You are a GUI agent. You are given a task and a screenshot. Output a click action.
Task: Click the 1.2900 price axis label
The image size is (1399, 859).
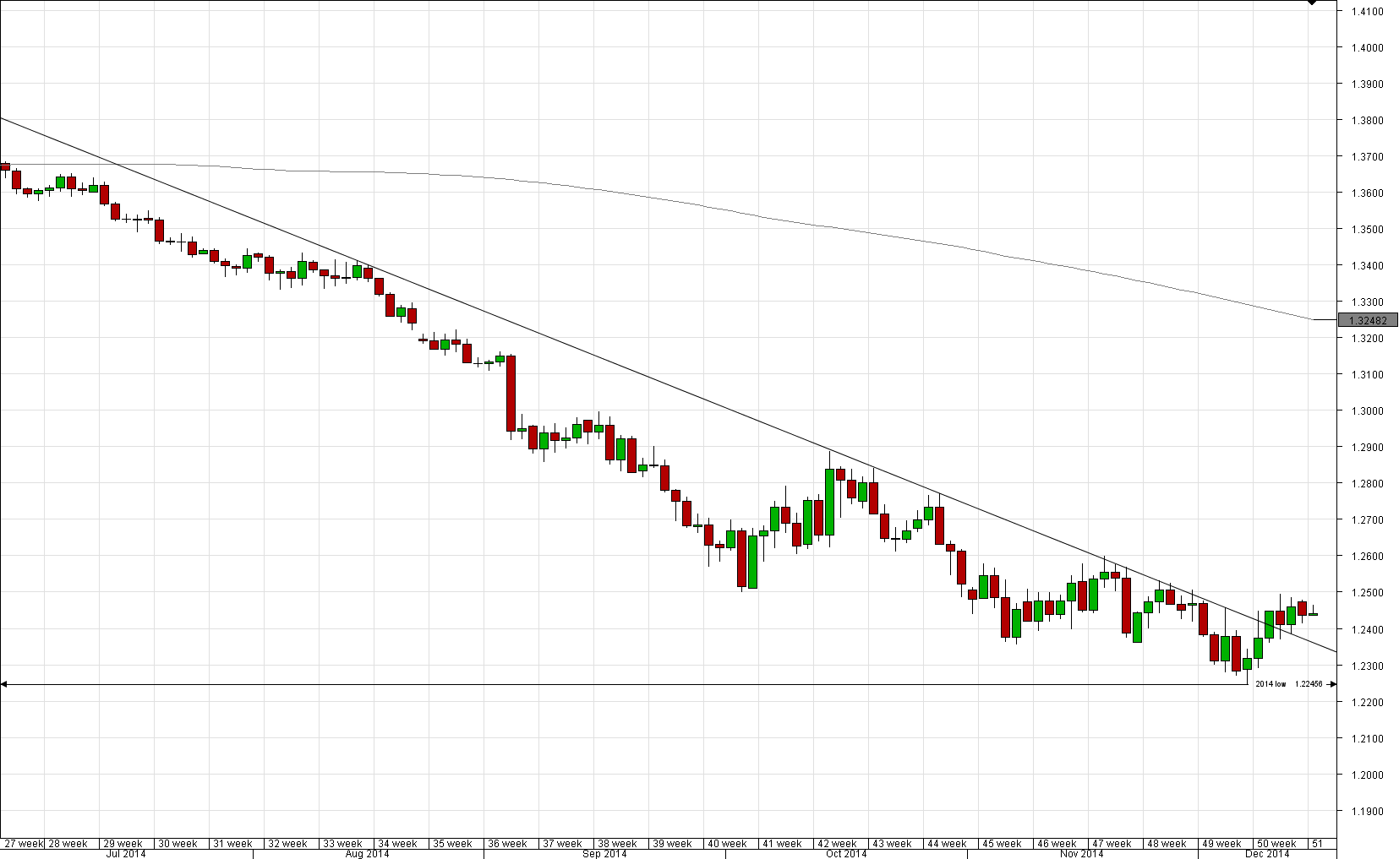click(1367, 447)
